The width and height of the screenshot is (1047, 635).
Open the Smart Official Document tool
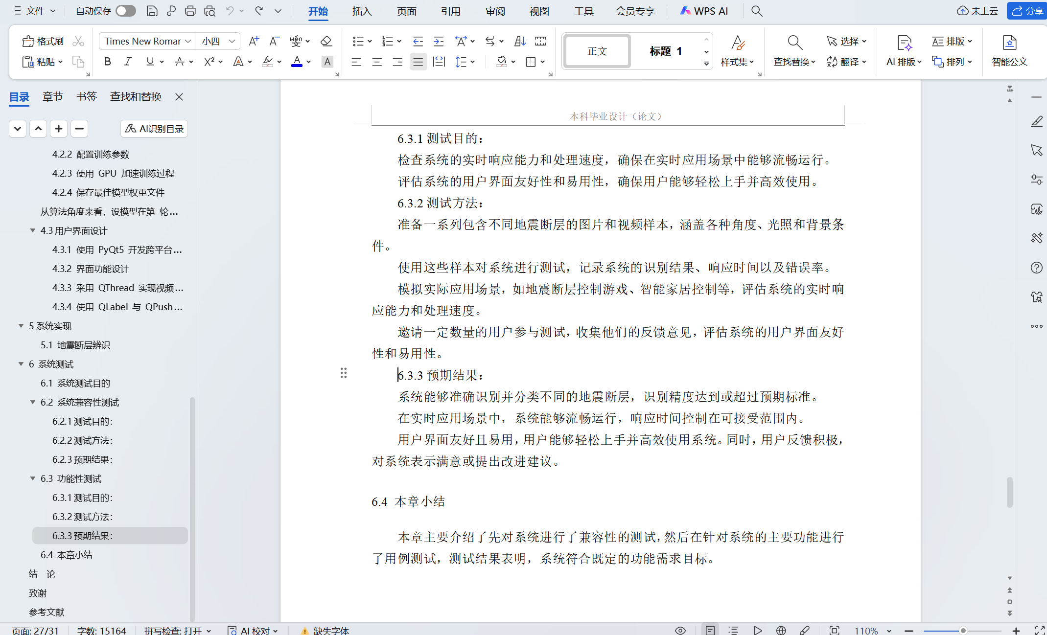pyautogui.click(x=1009, y=51)
